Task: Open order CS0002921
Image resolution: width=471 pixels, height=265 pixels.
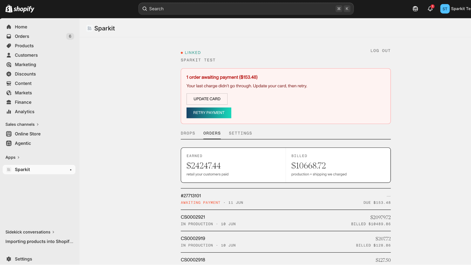Action: click(x=286, y=221)
